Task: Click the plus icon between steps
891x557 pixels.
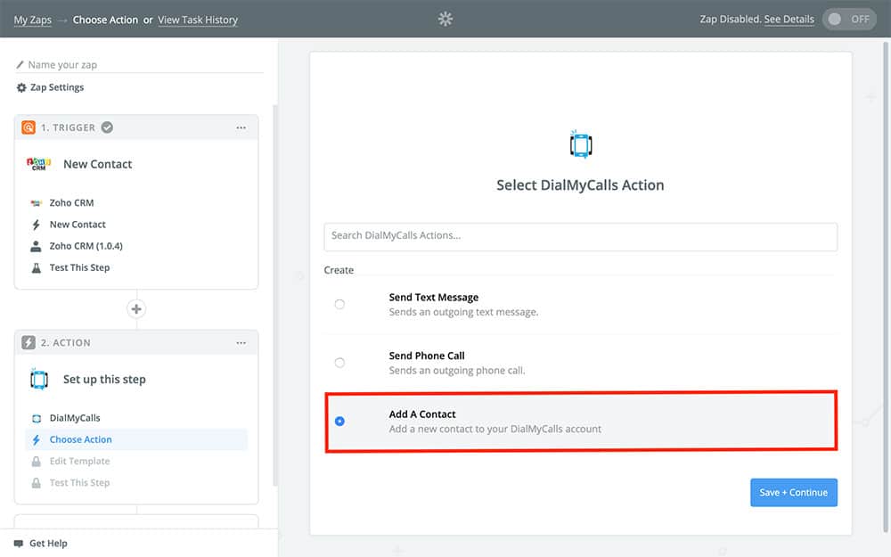Action: [136, 309]
